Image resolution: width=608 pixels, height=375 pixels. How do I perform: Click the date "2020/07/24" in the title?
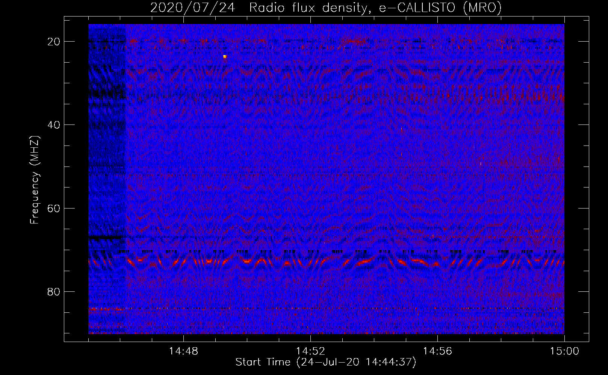pos(193,7)
